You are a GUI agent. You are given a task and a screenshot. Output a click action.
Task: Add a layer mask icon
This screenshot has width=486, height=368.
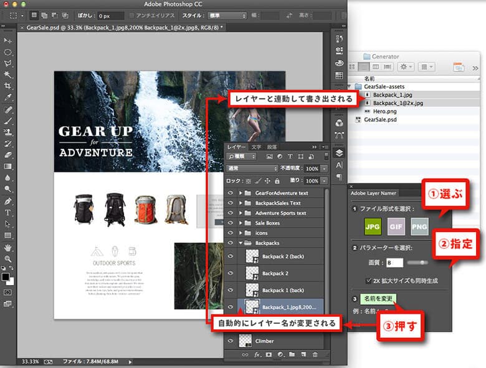click(269, 354)
